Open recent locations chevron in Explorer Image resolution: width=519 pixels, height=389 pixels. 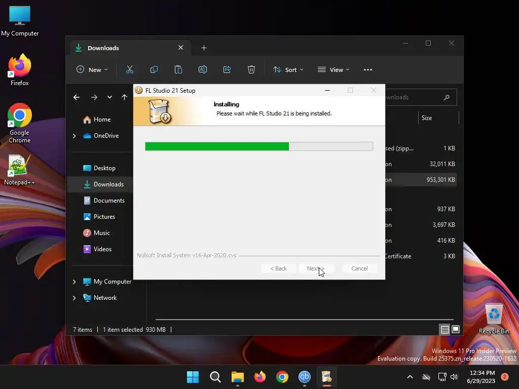click(109, 97)
